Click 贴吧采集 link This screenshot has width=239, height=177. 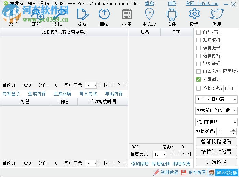pyautogui.click(x=181, y=164)
